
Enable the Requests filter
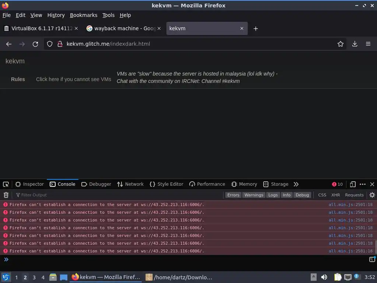pos(354,195)
